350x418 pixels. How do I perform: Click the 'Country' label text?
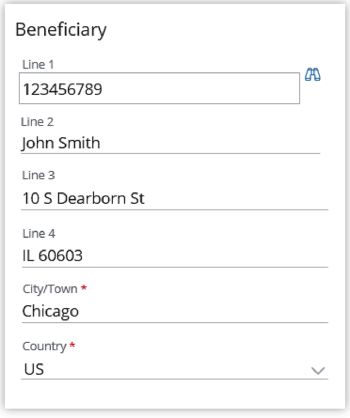pos(45,347)
